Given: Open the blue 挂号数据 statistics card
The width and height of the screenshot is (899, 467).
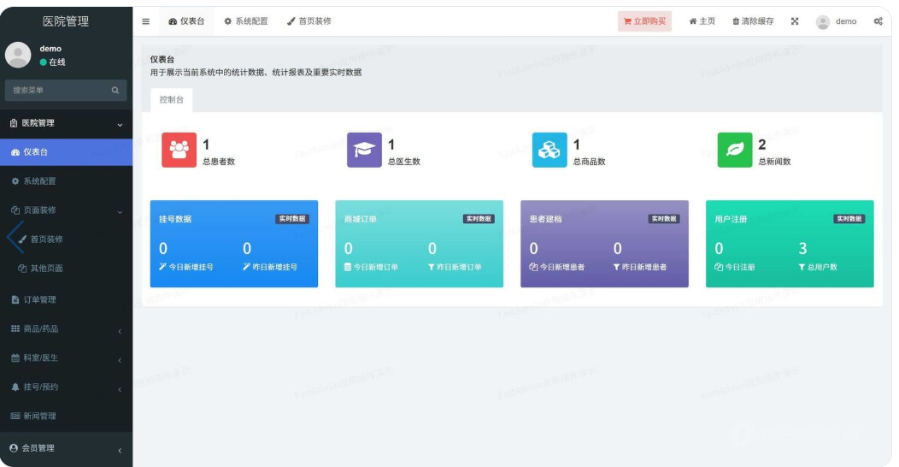Looking at the screenshot, I should pyautogui.click(x=233, y=244).
